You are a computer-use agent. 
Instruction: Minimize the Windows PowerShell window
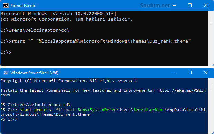(174, 73)
